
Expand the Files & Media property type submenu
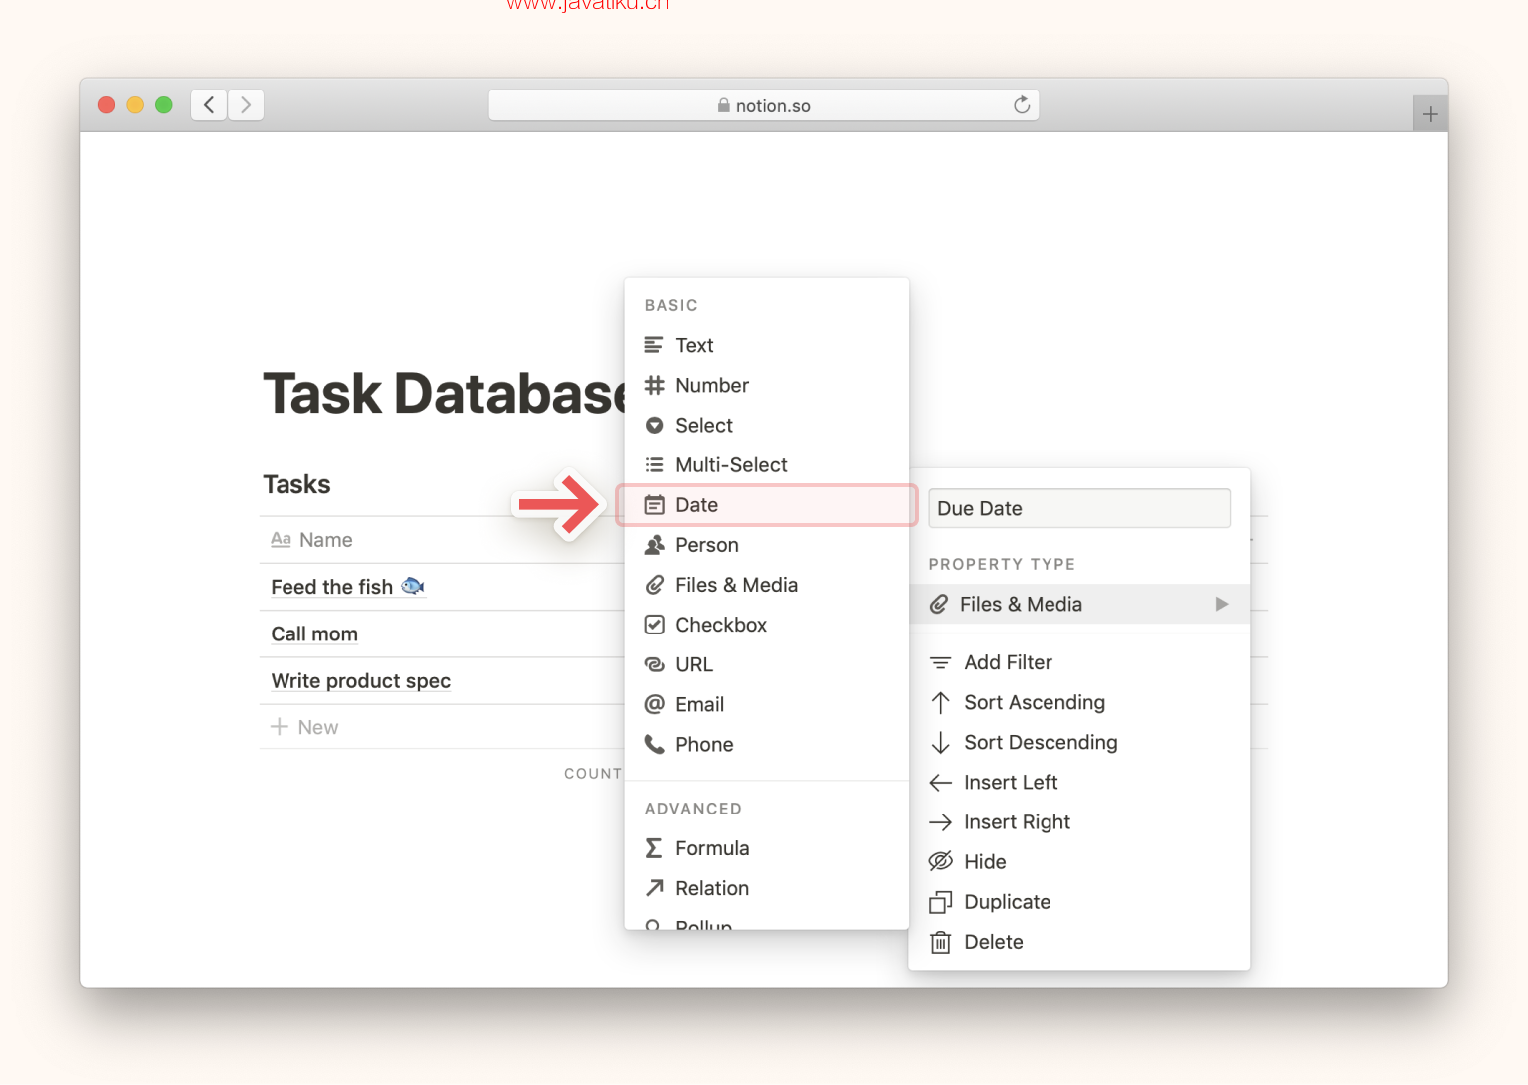[1079, 604]
